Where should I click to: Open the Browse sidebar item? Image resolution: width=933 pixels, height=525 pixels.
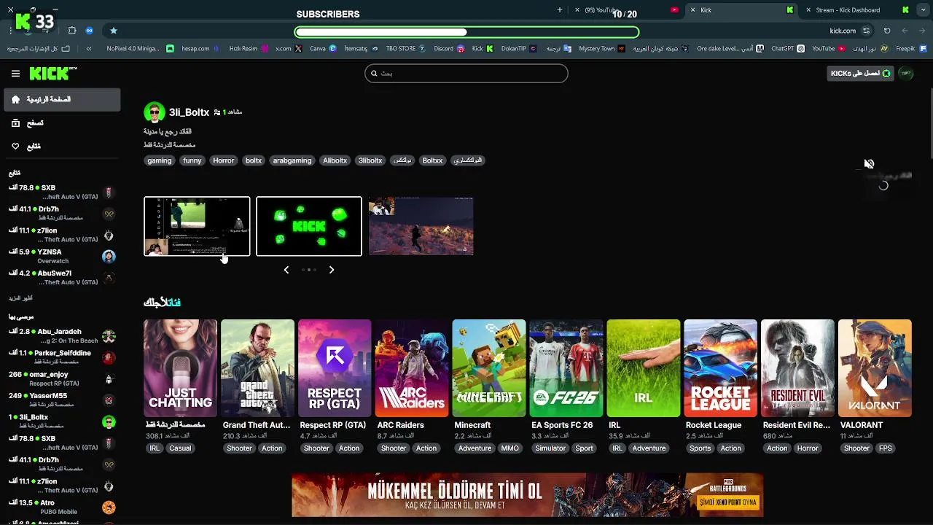(x=62, y=123)
